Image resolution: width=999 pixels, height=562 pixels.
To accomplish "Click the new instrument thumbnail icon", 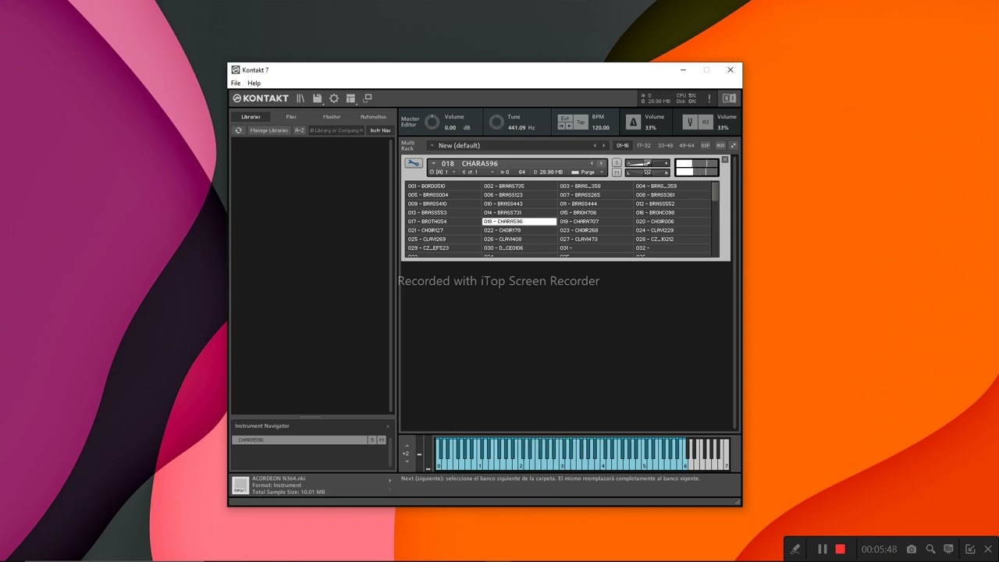I will pos(240,486).
